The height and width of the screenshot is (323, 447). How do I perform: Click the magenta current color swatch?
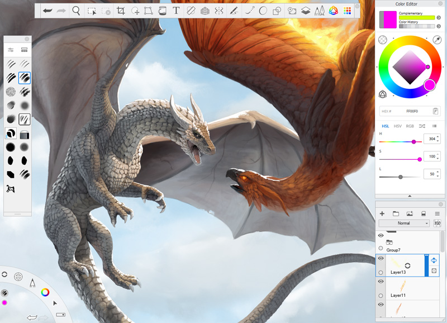tap(390, 20)
